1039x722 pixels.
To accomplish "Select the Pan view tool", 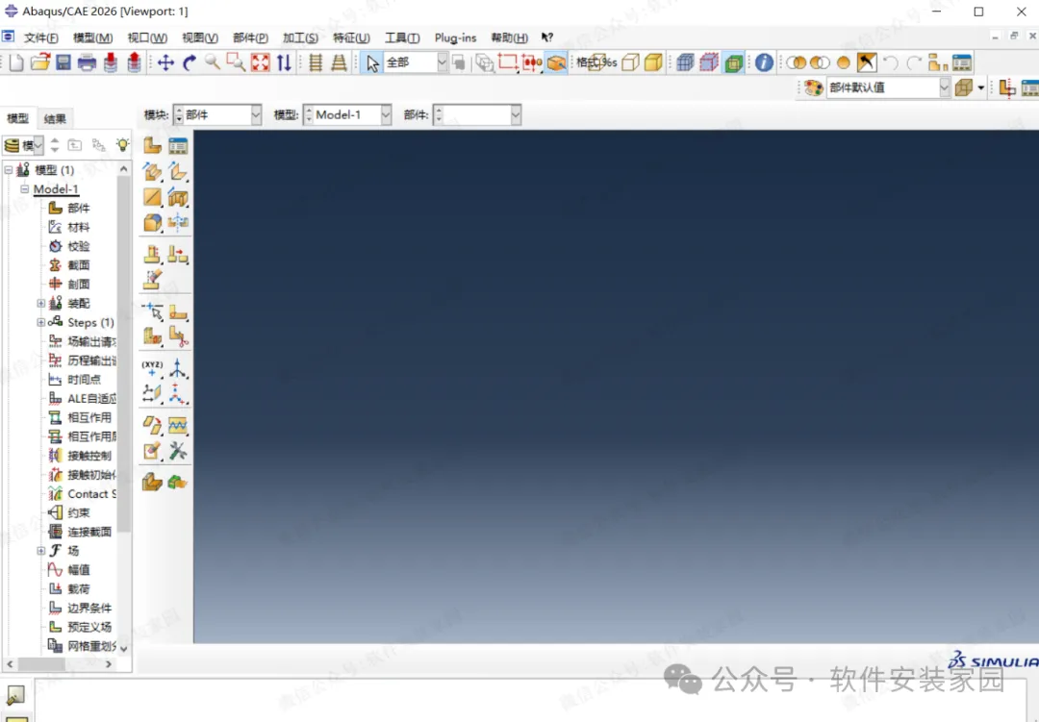I will (165, 62).
